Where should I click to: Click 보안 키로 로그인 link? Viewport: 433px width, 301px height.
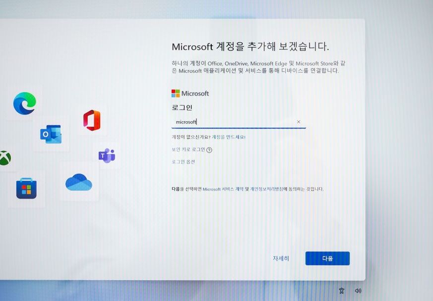(x=188, y=150)
